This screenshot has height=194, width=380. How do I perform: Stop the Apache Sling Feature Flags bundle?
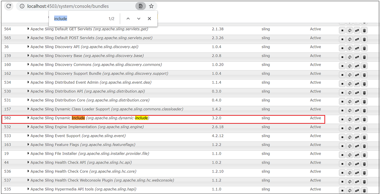342,146
